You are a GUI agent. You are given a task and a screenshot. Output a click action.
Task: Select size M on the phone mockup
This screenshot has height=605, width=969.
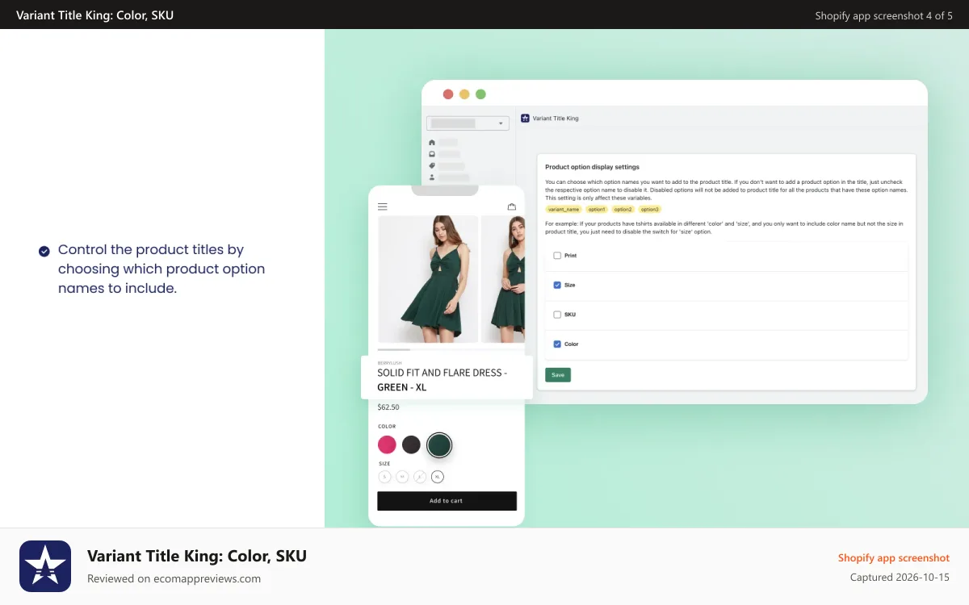(402, 477)
